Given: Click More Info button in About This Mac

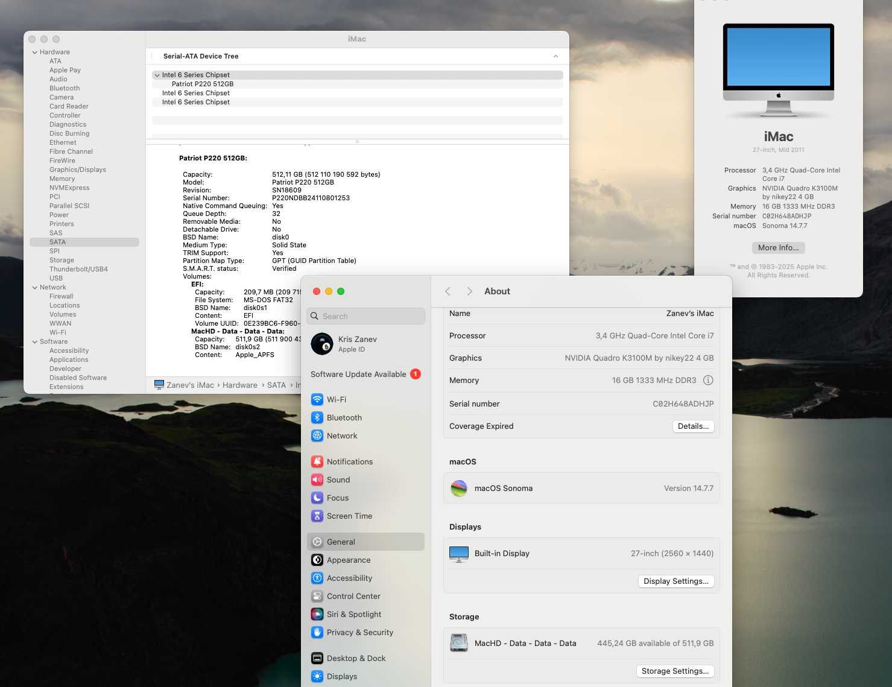Looking at the screenshot, I should (x=778, y=247).
